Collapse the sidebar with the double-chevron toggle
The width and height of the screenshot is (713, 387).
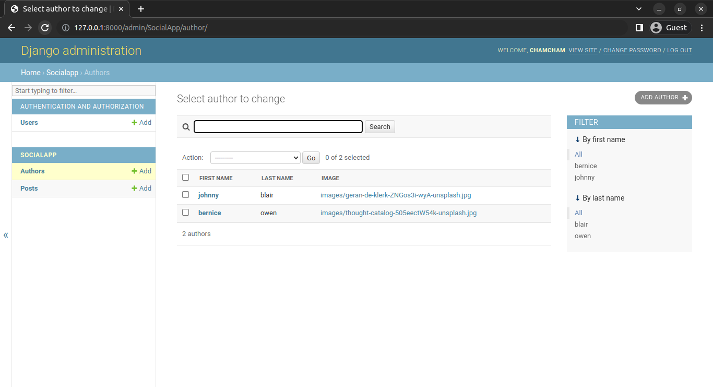click(6, 235)
